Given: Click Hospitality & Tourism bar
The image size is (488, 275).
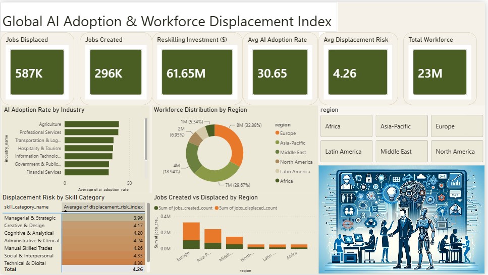Looking at the screenshot, I should [89, 148].
